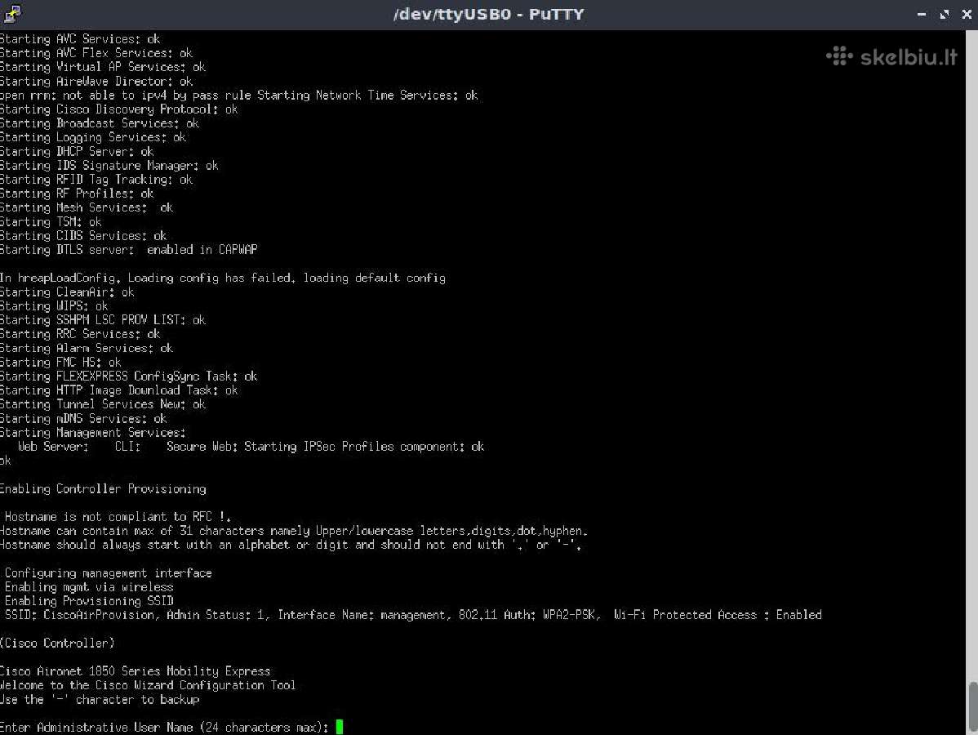Viewport: 978px width, 735px height.
Task: Click 'Starting FLEXEXPRESS ConfigSync Task: ok' line
Action: 128,376
